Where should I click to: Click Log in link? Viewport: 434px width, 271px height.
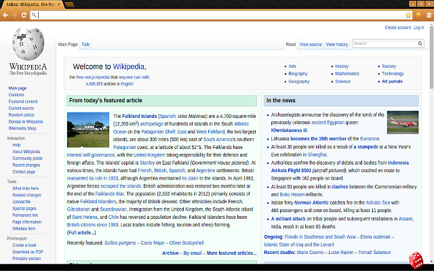419,27
